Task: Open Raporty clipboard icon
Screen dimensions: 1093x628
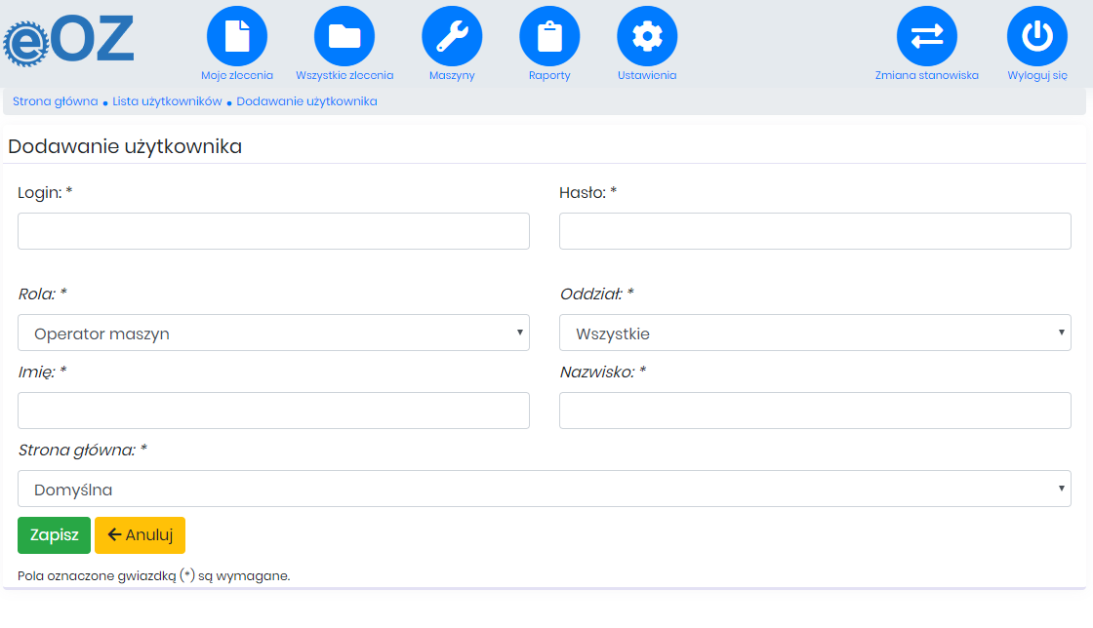Action: pyautogui.click(x=549, y=36)
